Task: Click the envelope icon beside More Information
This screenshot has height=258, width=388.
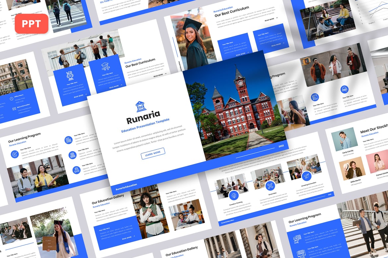Action: [14, 108]
